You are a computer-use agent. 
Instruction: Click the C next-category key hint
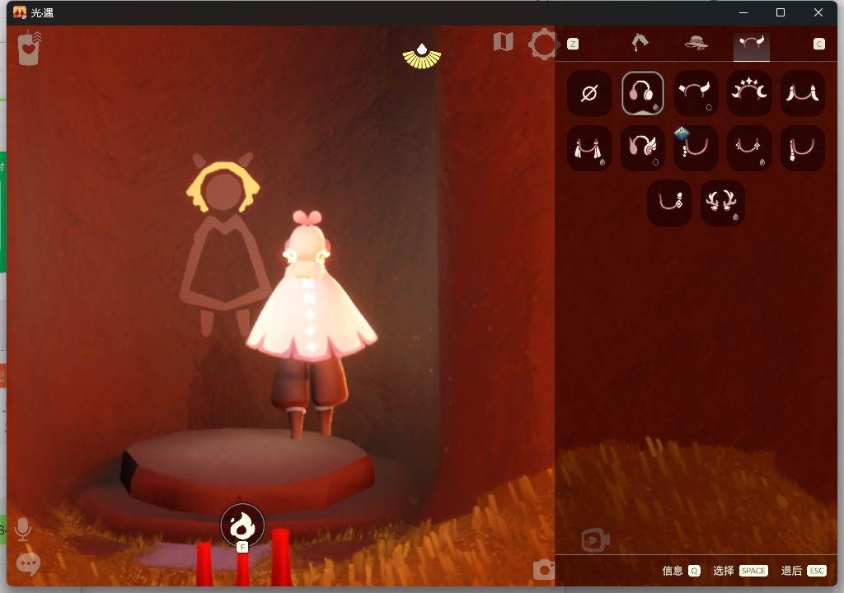tap(818, 44)
